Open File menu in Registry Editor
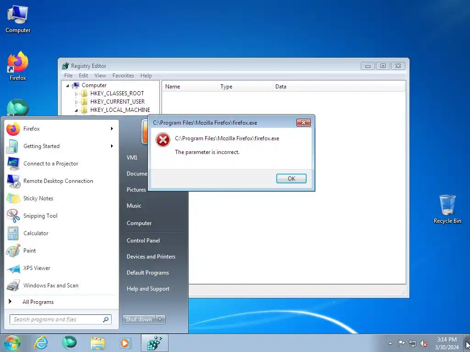The width and height of the screenshot is (470, 352). click(x=68, y=76)
